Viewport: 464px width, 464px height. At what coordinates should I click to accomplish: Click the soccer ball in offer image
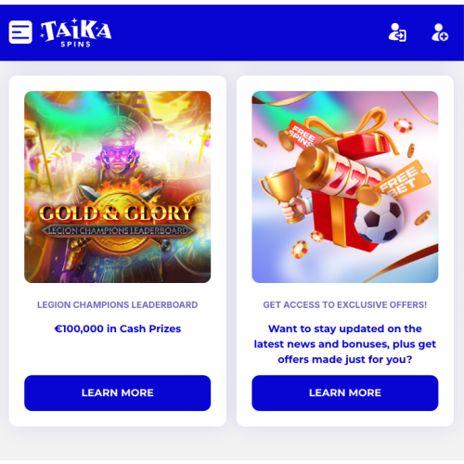pyautogui.click(x=379, y=218)
